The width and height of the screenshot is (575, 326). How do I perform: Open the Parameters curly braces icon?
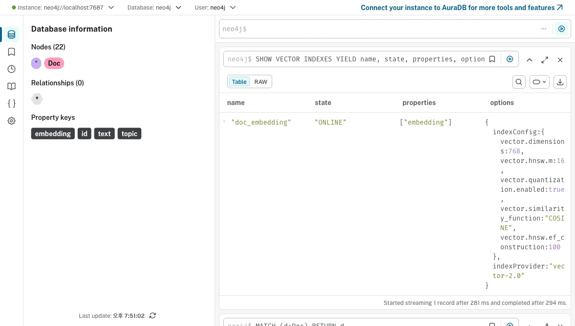(x=11, y=104)
